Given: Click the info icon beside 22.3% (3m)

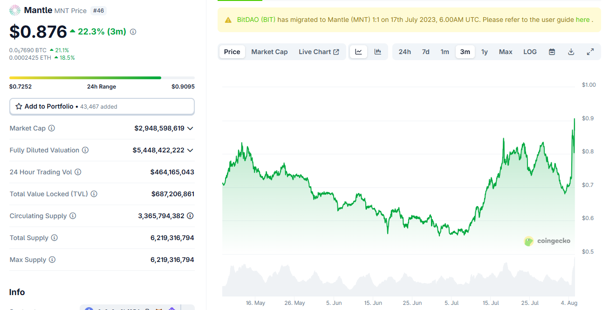Looking at the screenshot, I should click(x=133, y=32).
